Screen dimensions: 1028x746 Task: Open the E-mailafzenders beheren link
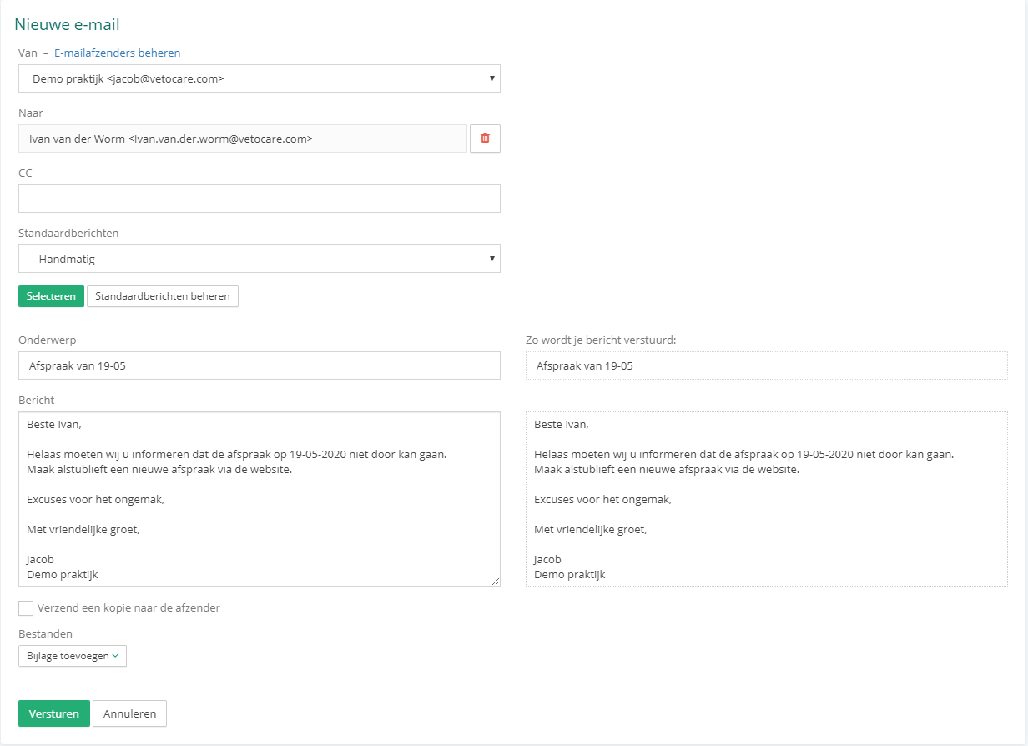pyautogui.click(x=117, y=53)
